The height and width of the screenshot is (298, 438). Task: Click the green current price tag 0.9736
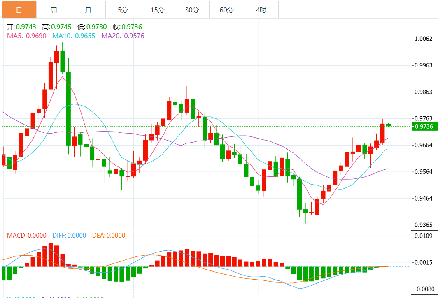pyautogui.click(x=424, y=127)
